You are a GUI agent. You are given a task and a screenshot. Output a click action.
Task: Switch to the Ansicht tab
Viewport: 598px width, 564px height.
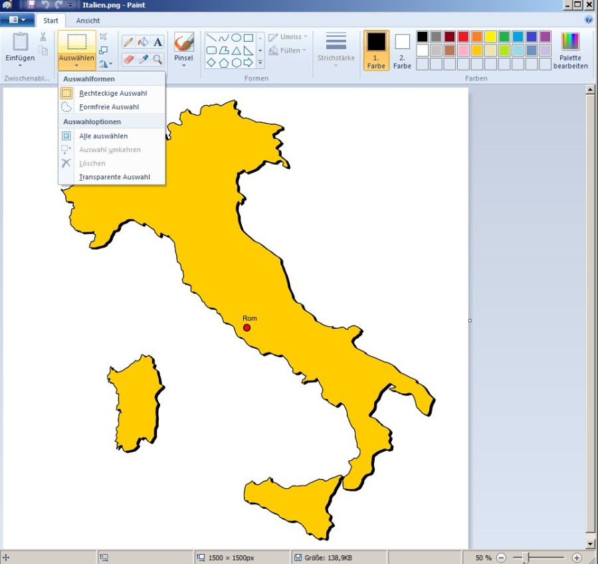pyautogui.click(x=88, y=21)
